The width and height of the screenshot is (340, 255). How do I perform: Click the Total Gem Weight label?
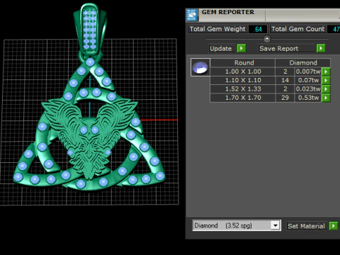click(x=217, y=29)
